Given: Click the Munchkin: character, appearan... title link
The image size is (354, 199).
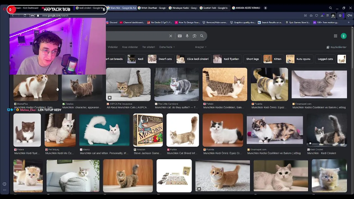Looking at the screenshot, I should coord(82,108).
